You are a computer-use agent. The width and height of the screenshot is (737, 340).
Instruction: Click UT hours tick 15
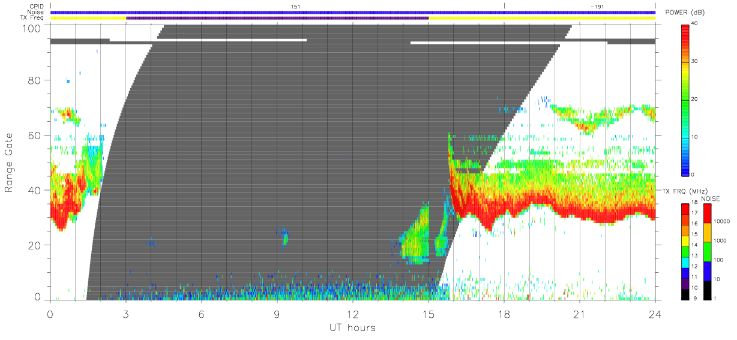[x=429, y=314]
